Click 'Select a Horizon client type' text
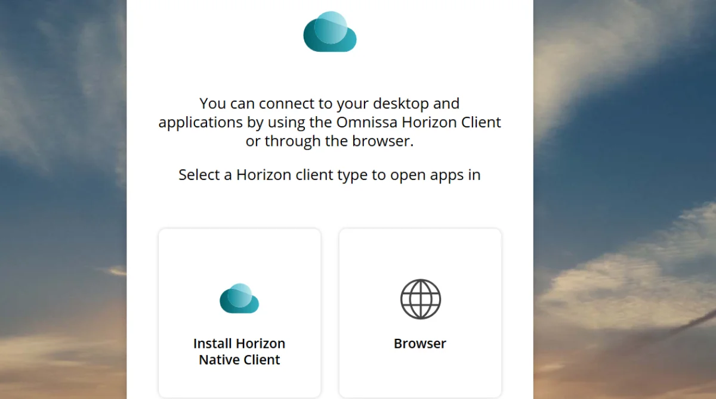Viewport: 716px width, 399px height. pyautogui.click(x=329, y=175)
